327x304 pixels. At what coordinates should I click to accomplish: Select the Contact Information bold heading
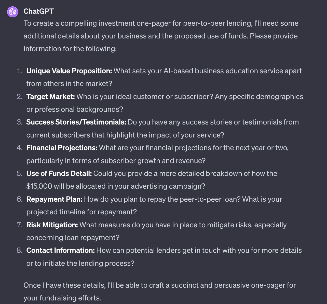(x=61, y=250)
